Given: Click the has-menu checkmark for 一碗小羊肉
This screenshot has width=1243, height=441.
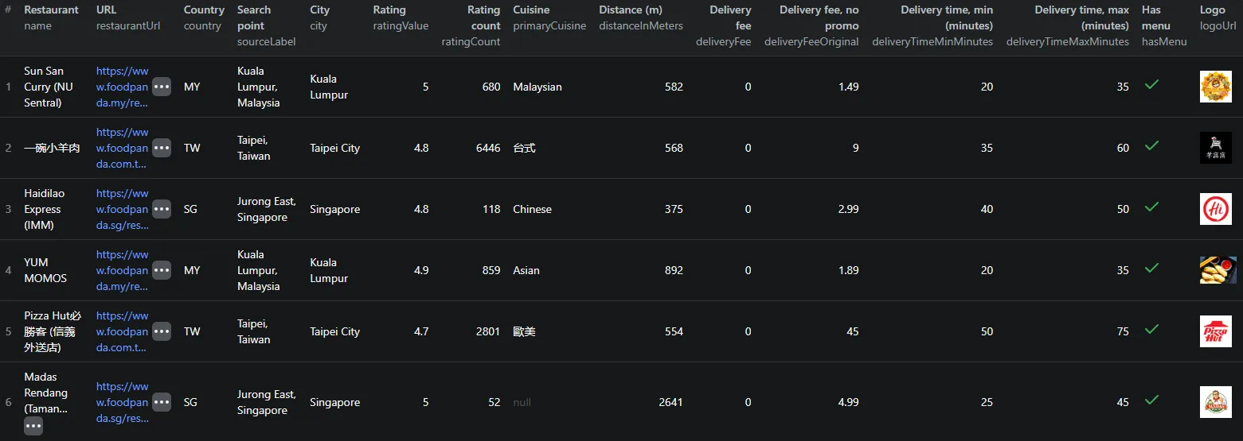Looking at the screenshot, I should (1151, 145).
